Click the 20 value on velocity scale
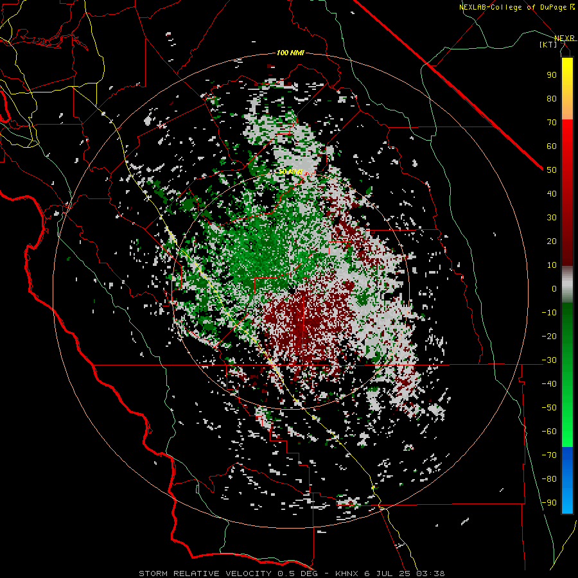This screenshot has width=578, height=578. pyautogui.click(x=552, y=241)
